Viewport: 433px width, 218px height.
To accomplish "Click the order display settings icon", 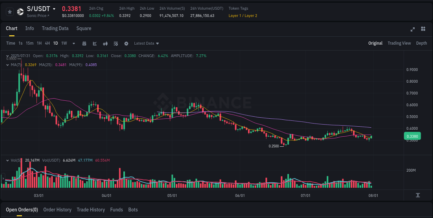I will pos(115,43).
